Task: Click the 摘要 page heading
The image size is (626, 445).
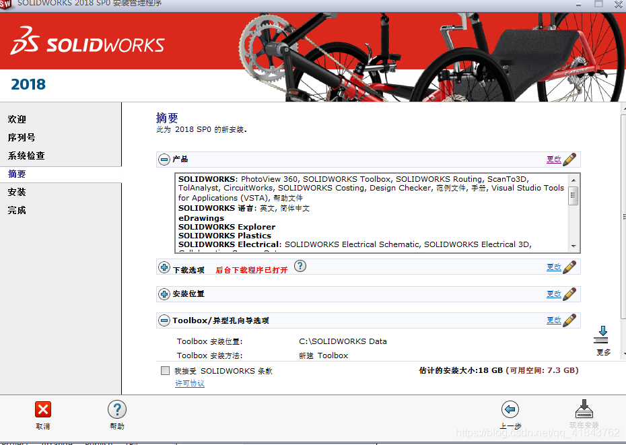Action: pyautogui.click(x=167, y=118)
